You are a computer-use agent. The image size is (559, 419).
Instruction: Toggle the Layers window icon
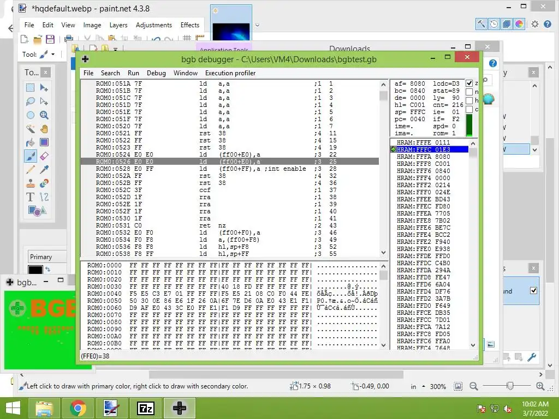506,24
